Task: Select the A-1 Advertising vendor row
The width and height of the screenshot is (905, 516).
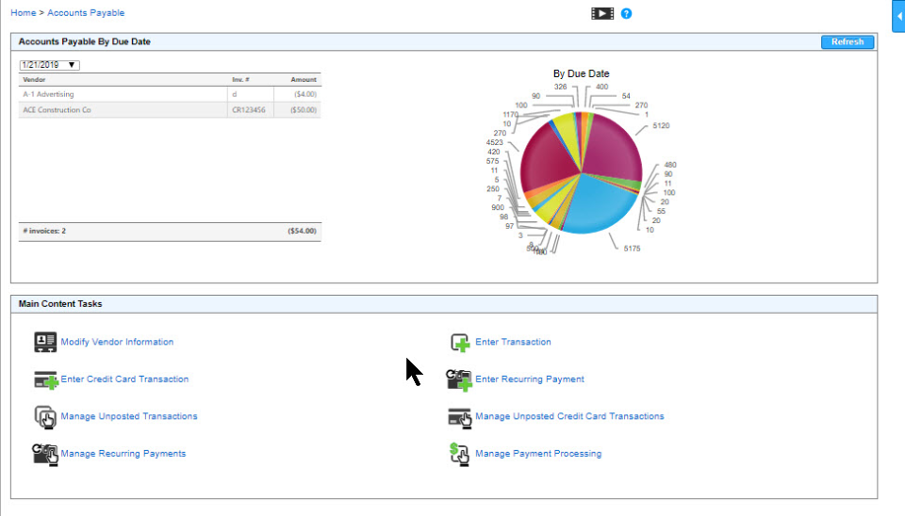Action: (170, 94)
